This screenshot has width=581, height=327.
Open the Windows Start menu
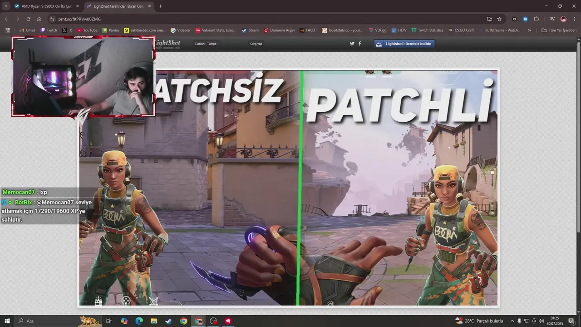(x=7, y=321)
